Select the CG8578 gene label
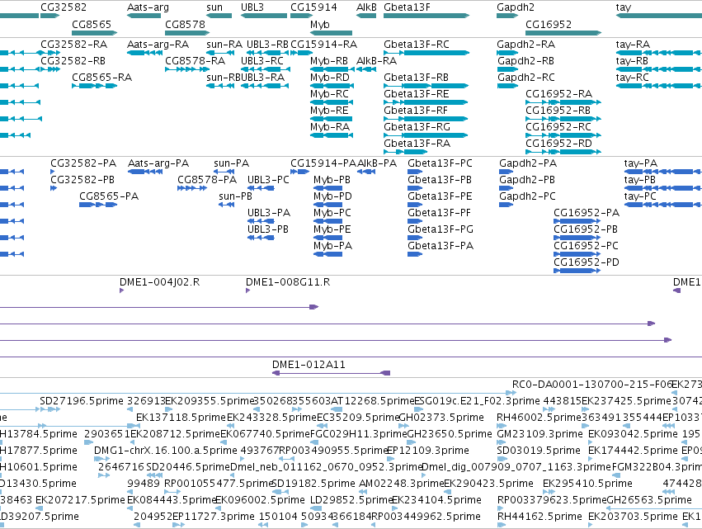Image resolution: width=702 pixels, height=529 pixels. pyautogui.click(x=185, y=24)
